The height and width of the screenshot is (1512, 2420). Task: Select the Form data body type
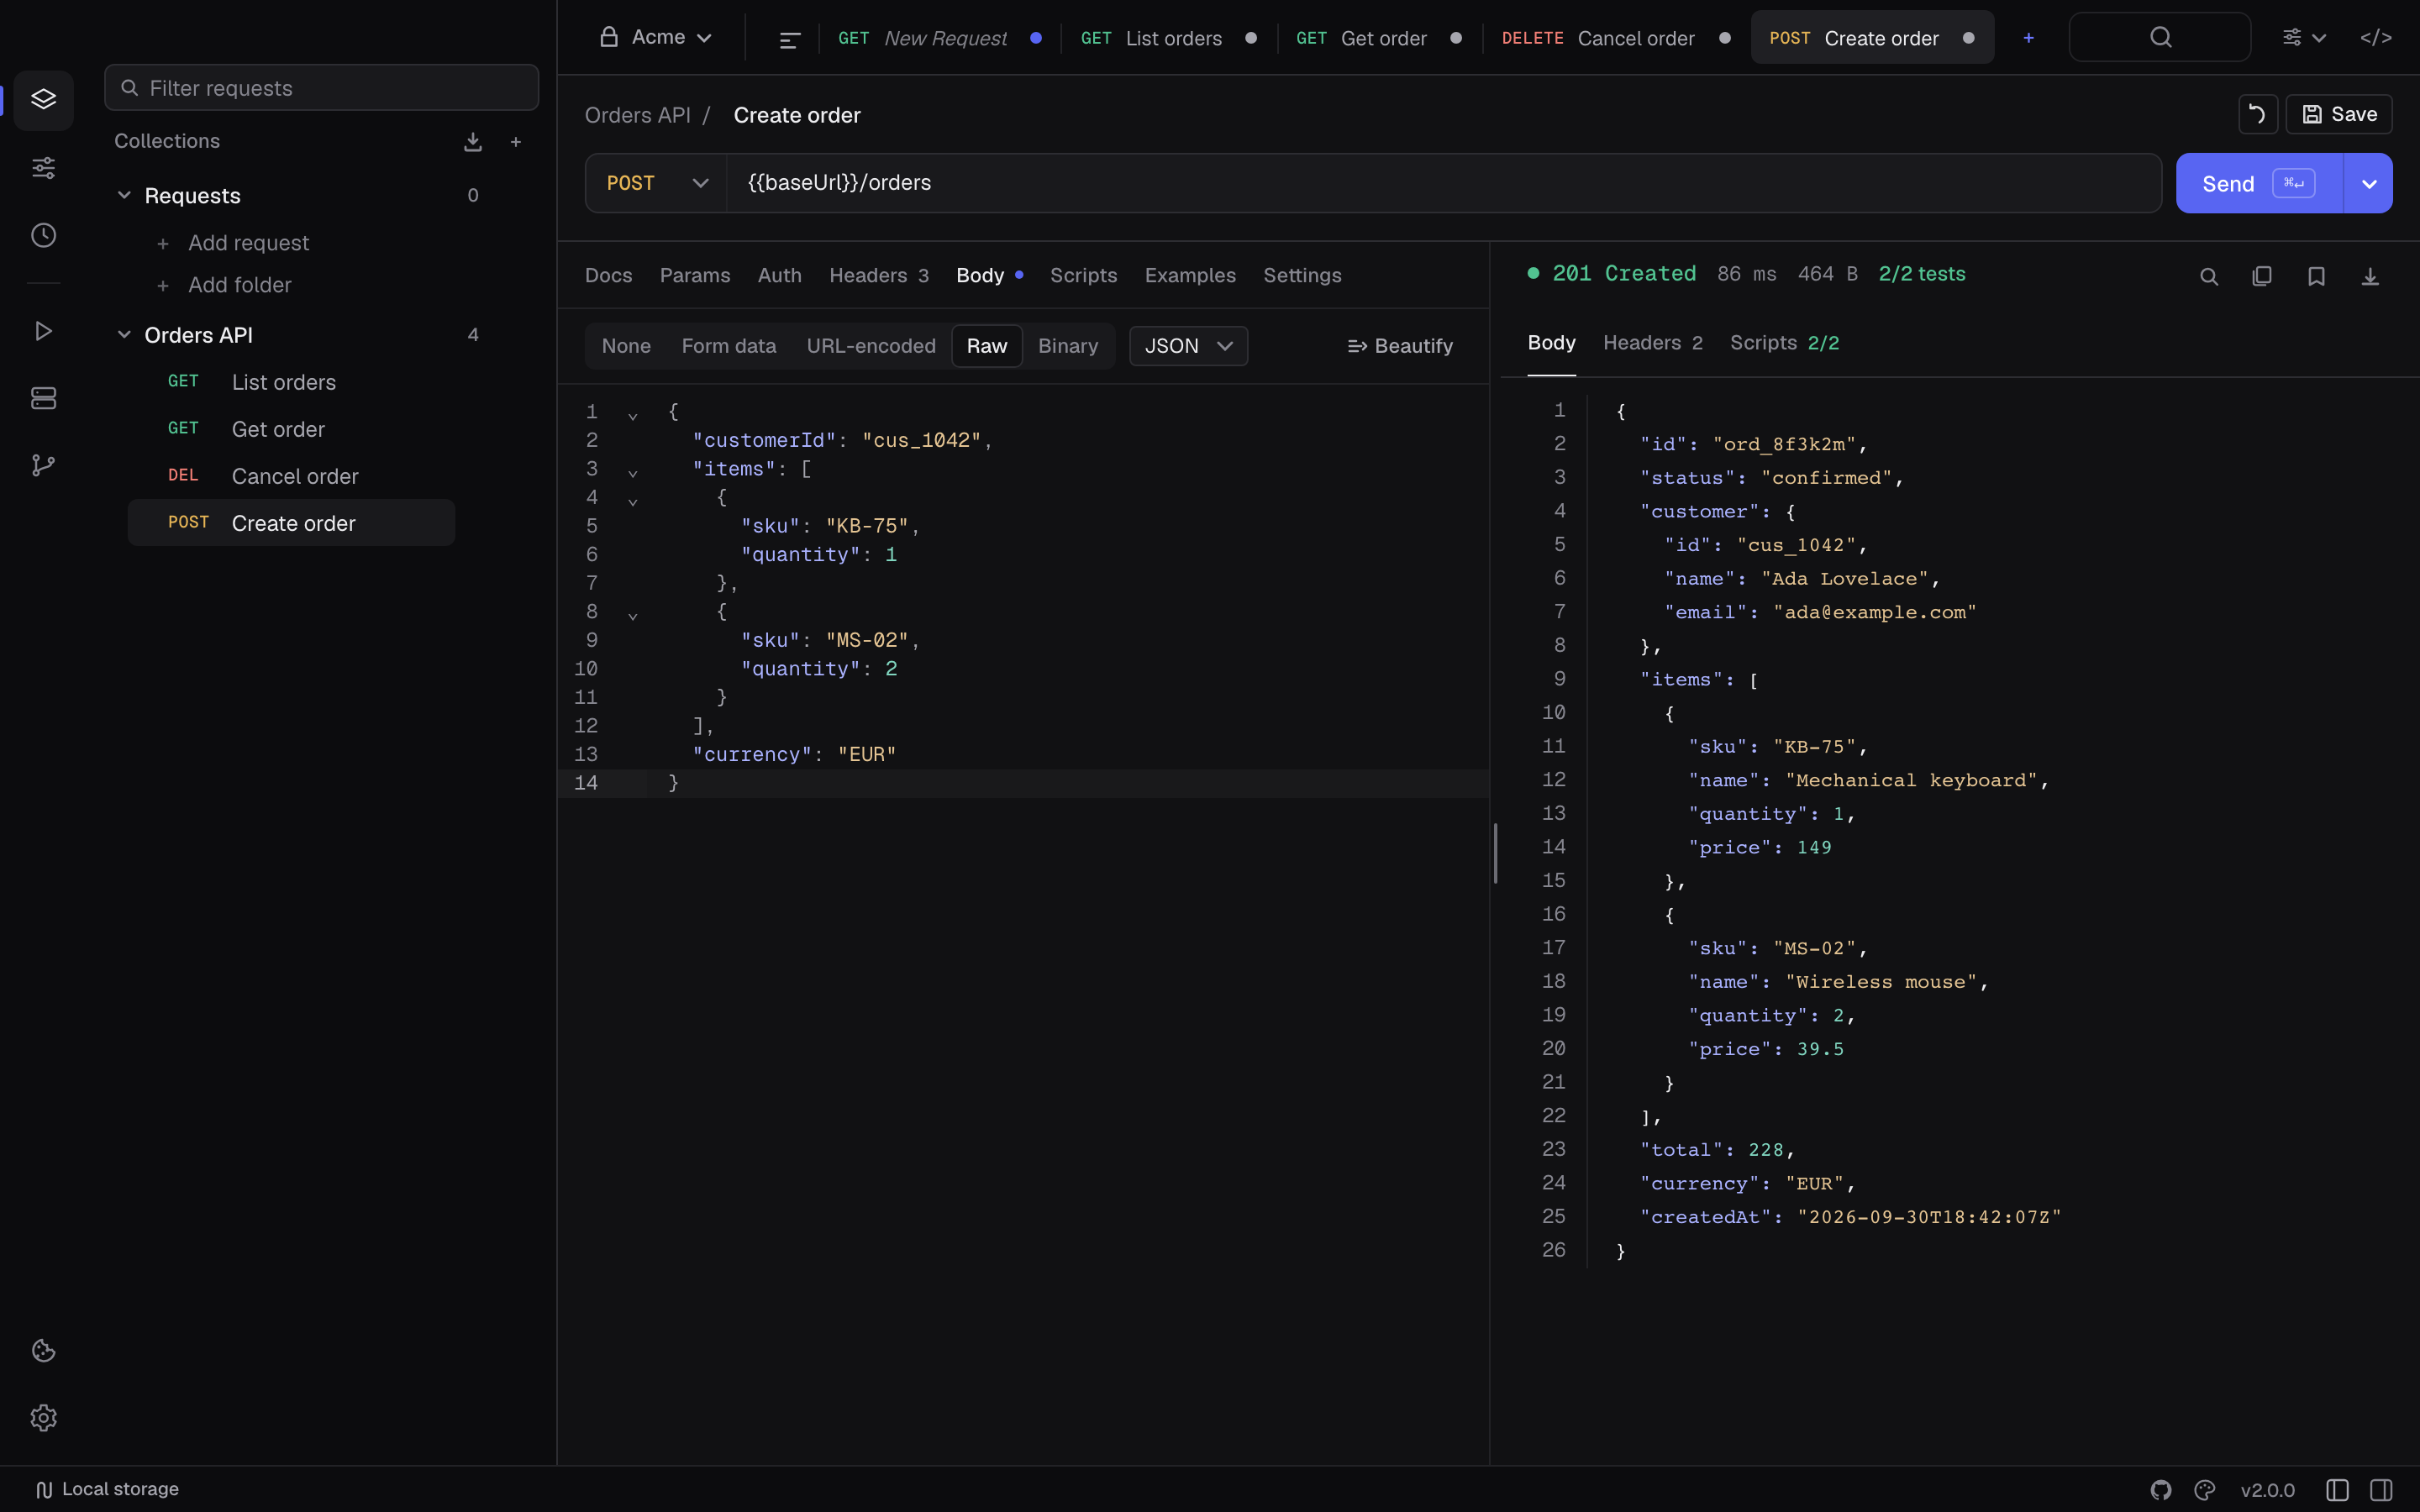pyautogui.click(x=729, y=346)
